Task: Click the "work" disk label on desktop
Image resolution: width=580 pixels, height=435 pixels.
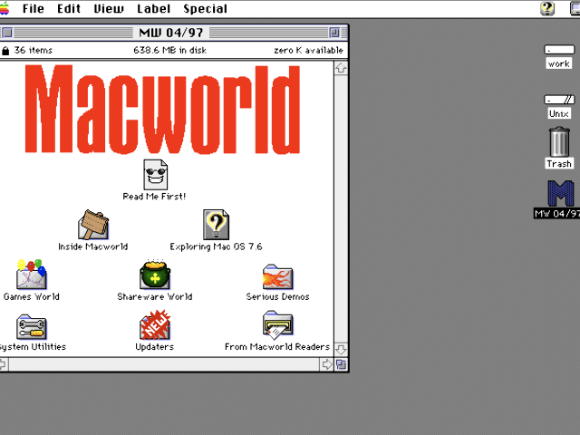Action: coord(559,63)
